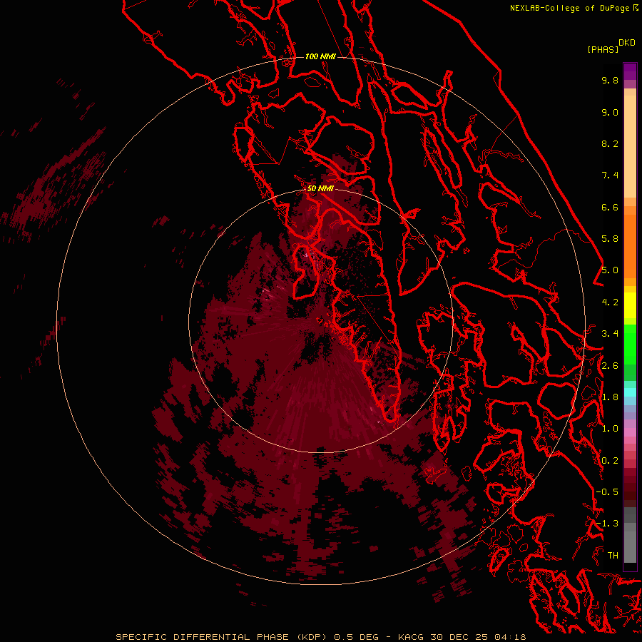The image size is (642, 642).
Task: Click the 2.6 color scale label
Action: click(x=610, y=366)
